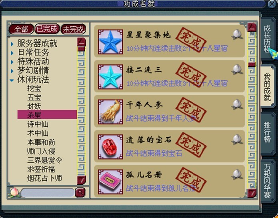This screenshot has width=278, height=218.
Task: Click the pink booklet icon for 孤儿名册
Action: point(110,182)
